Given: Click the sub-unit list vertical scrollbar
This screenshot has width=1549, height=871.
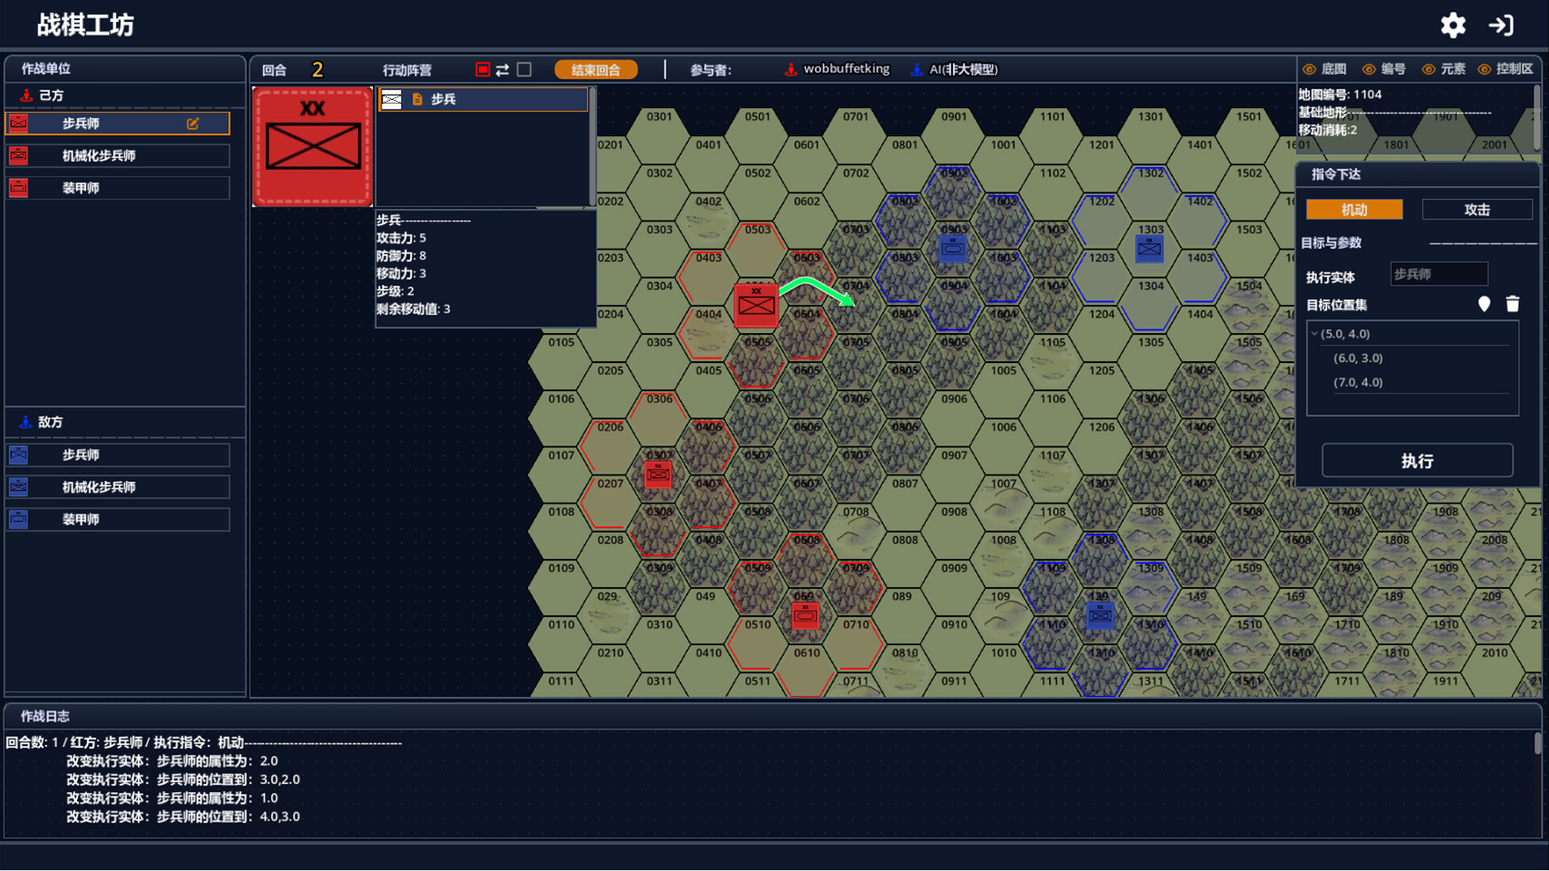Looking at the screenshot, I should 592,145.
